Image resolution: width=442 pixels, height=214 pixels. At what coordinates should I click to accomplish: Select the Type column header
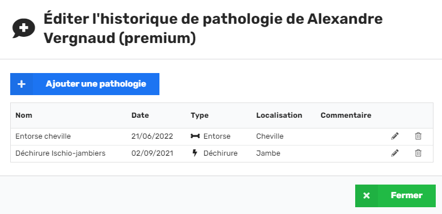coord(200,115)
